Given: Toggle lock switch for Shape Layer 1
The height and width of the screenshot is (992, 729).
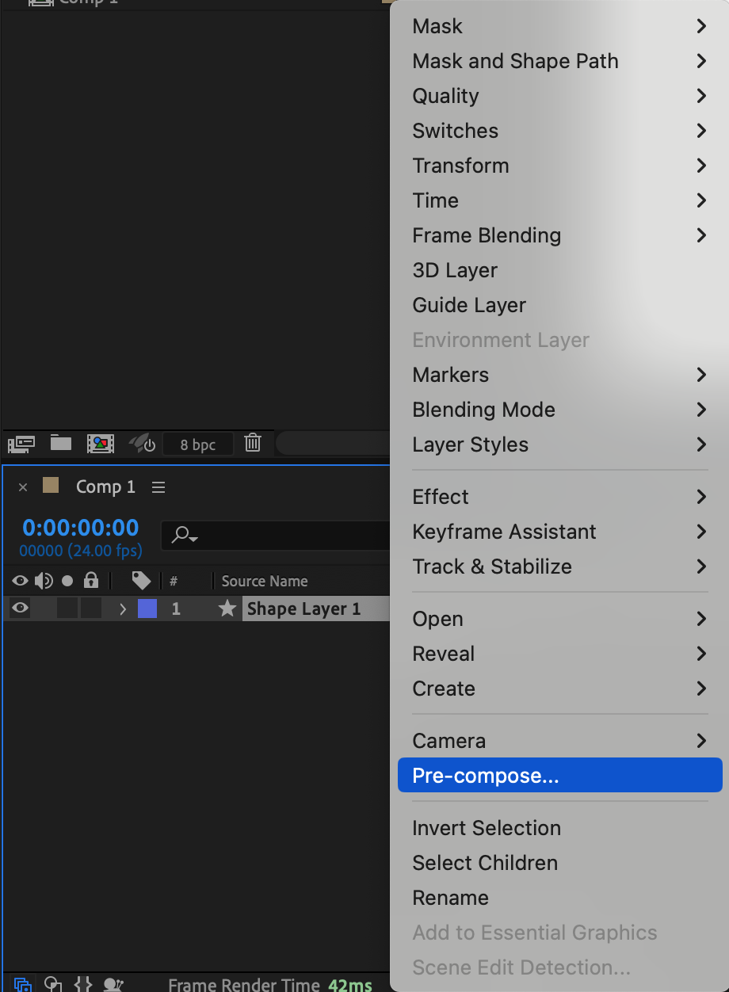Looking at the screenshot, I should coord(91,609).
